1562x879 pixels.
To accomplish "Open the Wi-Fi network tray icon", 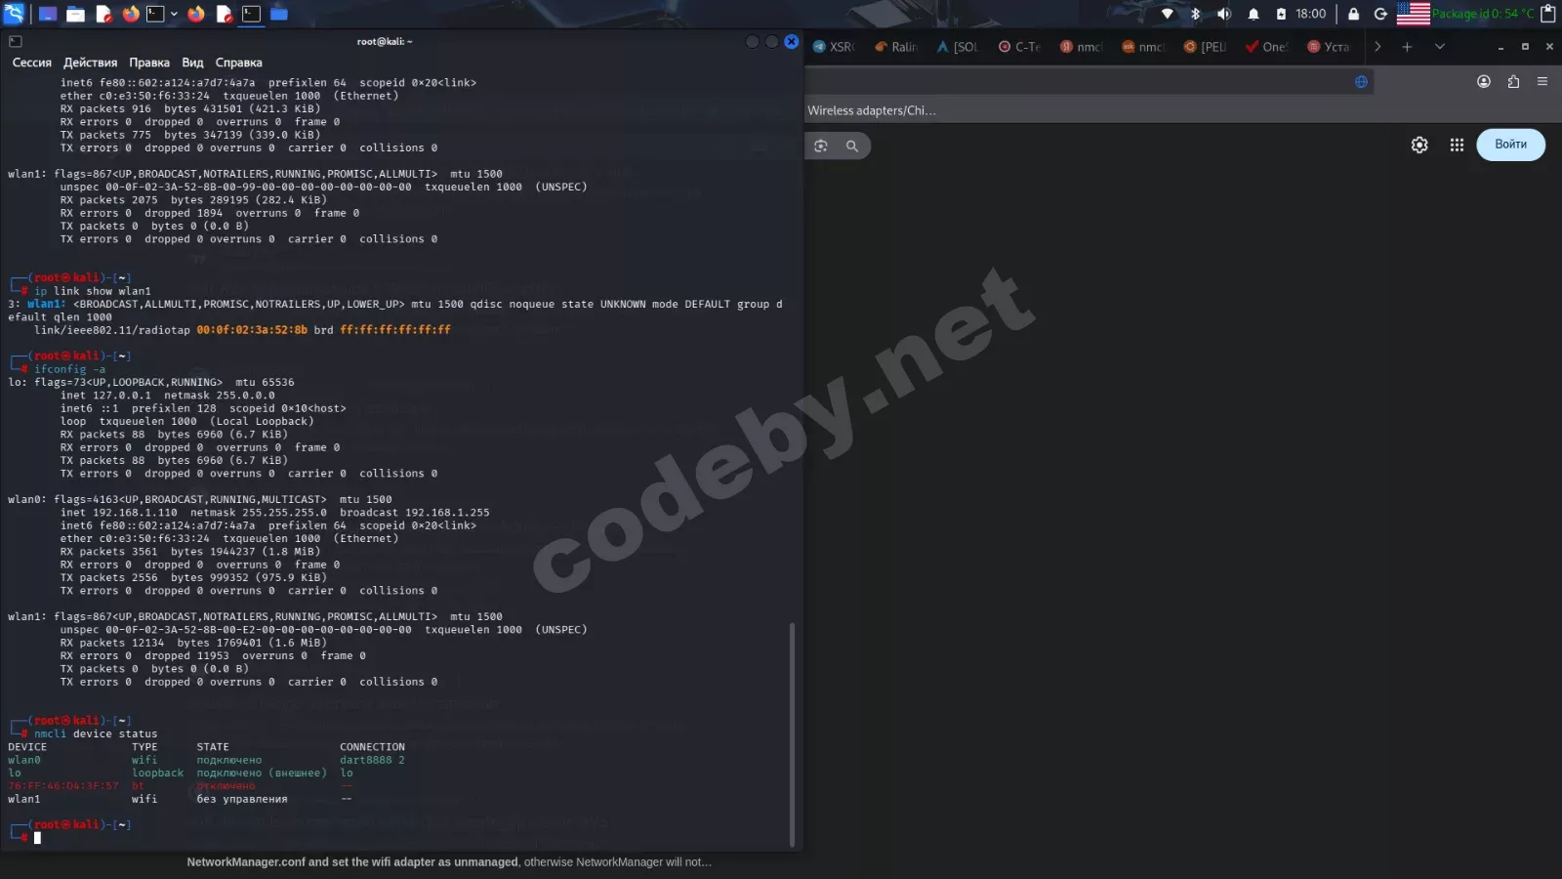I will 1167,14.
